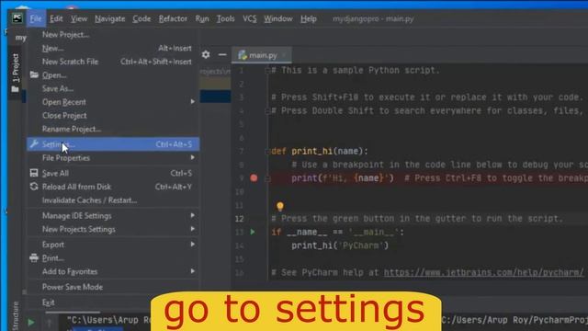Screen dimensions: 588x331
Task: Click the Reload All from Disk icon
Action: [x=34, y=186]
